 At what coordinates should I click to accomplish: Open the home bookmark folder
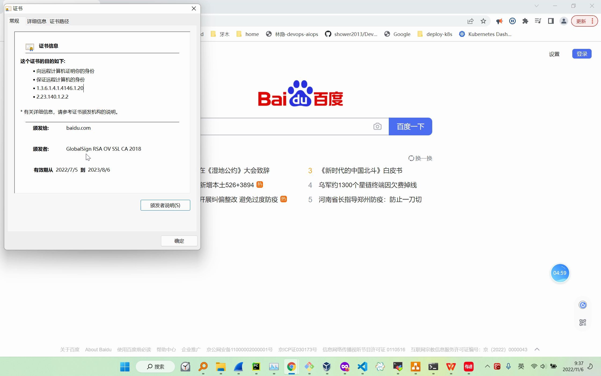[x=248, y=34]
